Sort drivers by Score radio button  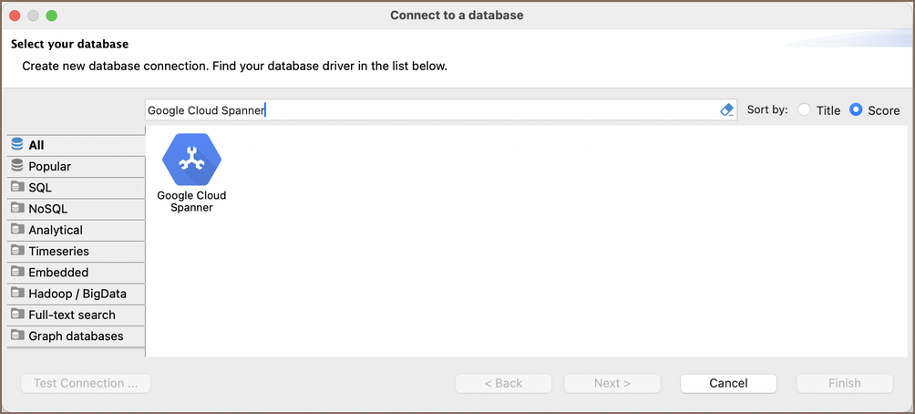coord(856,110)
